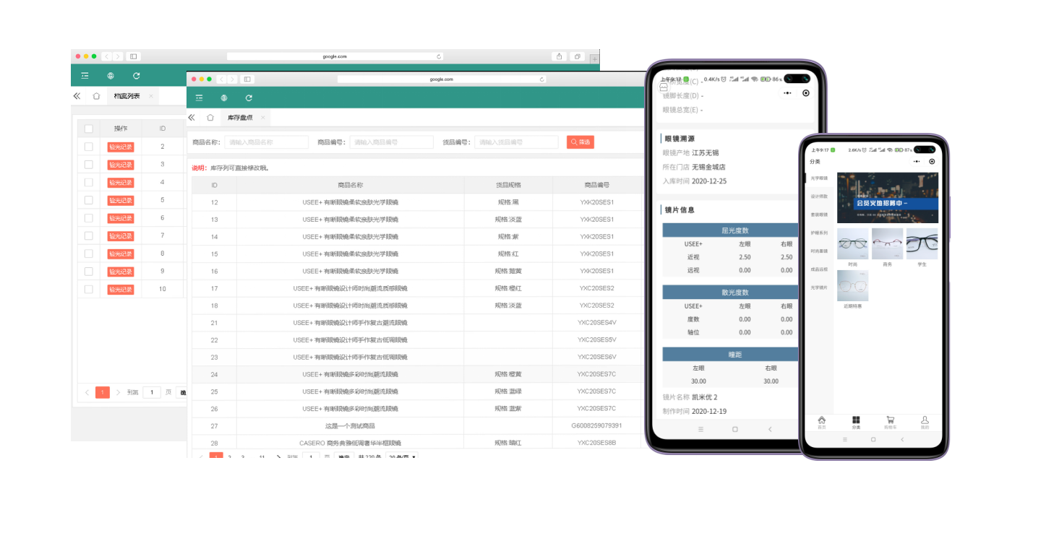Viewport: 1059px width, 541px height.
Task: Click the share icon in the back Safari window
Action: (x=559, y=56)
